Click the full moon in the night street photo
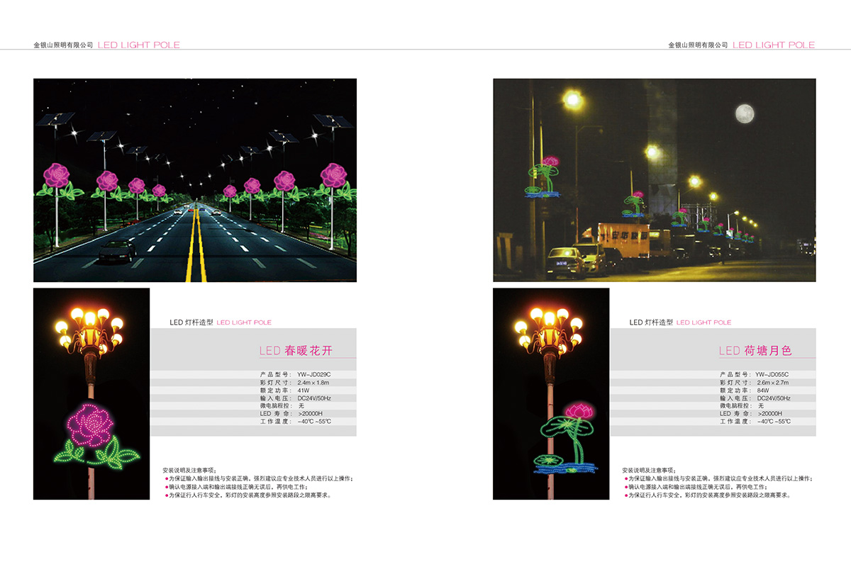 743,113
